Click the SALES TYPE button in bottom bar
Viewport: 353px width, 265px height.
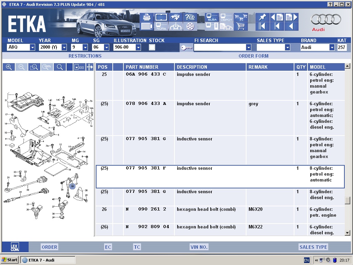(x=313, y=247)
